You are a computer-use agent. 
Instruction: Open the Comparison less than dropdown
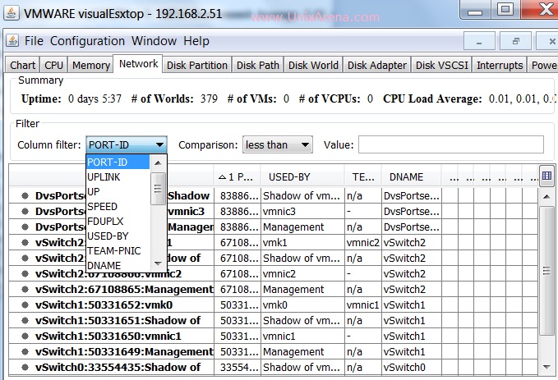[x=278, y=144]
